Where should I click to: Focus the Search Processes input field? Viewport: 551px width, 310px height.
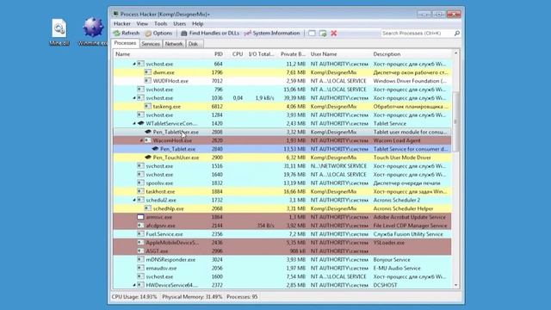(417, 33)
